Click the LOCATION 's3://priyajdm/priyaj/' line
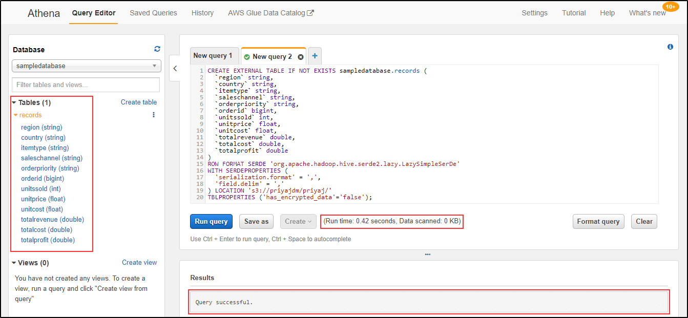 [x=269, y=190]
